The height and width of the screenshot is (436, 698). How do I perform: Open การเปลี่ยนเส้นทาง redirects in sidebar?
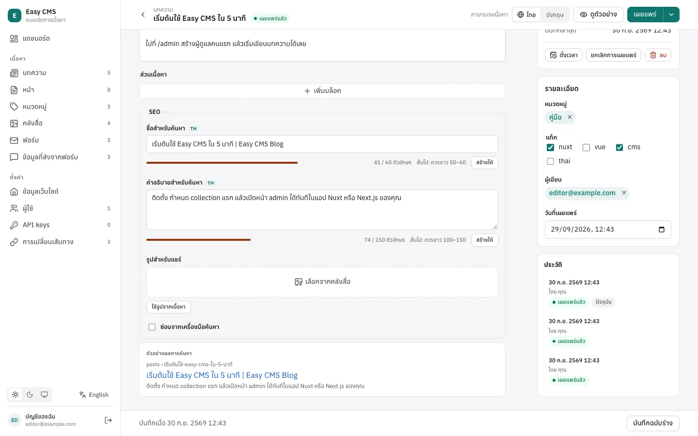tap(60, 242)
